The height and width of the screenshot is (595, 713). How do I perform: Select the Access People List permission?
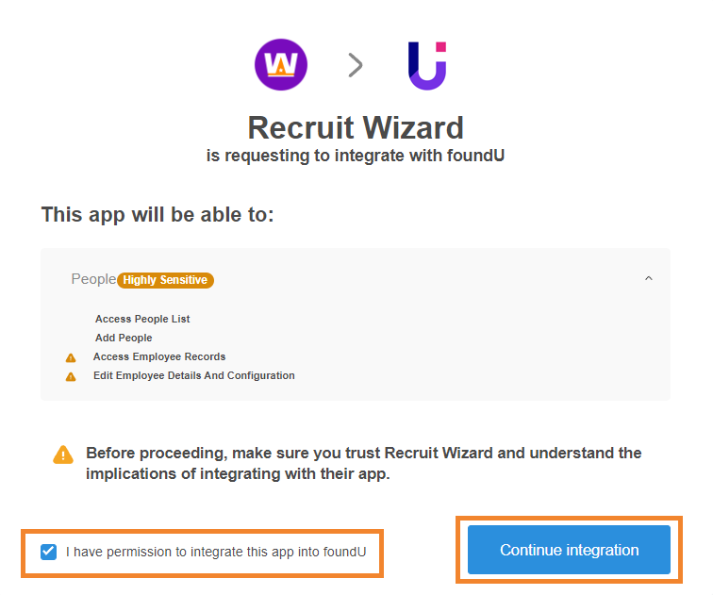142,319
